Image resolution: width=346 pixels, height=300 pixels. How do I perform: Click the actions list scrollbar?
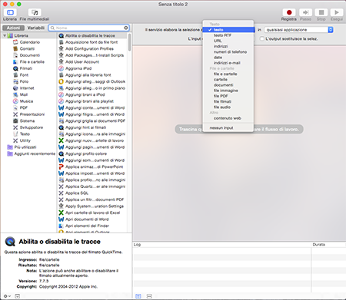pos(129,42)
